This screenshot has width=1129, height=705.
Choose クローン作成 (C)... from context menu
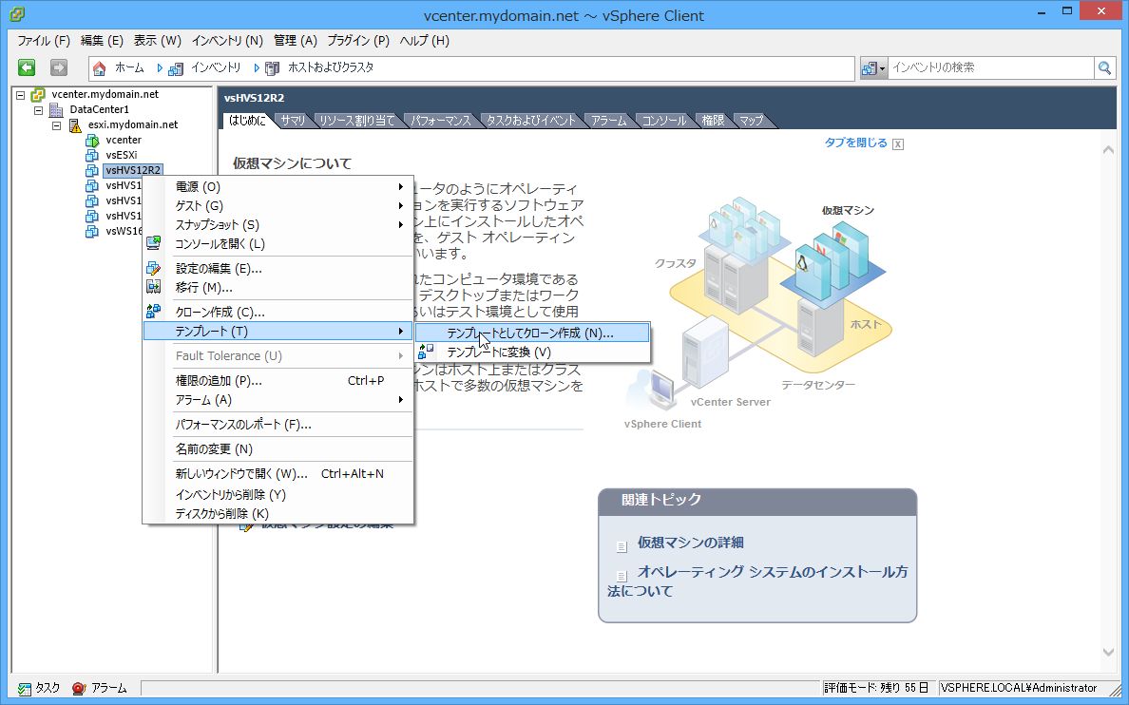pyautogui.click(x=277, y=312)
